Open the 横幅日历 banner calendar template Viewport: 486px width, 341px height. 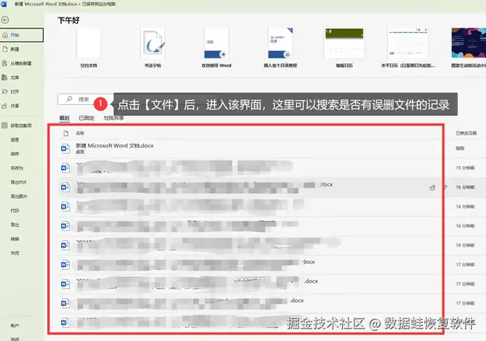pos(344,47)
